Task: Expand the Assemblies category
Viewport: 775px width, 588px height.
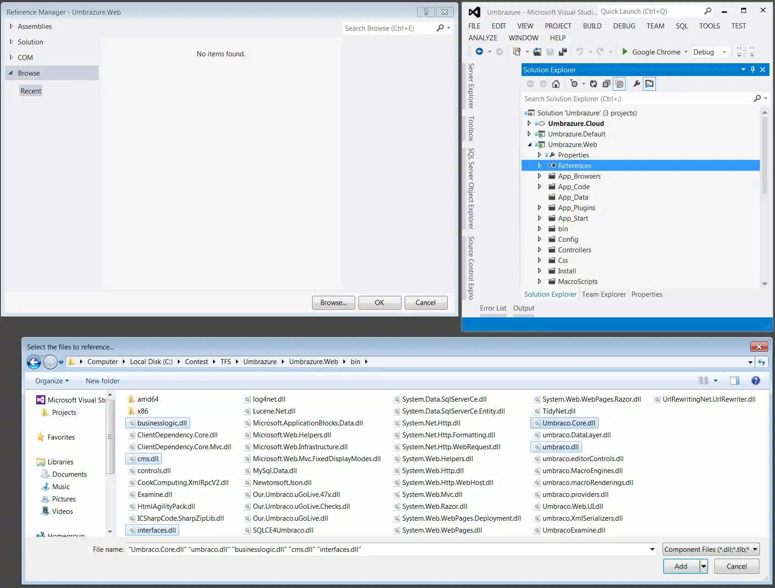Action: (x=11, y=27)
